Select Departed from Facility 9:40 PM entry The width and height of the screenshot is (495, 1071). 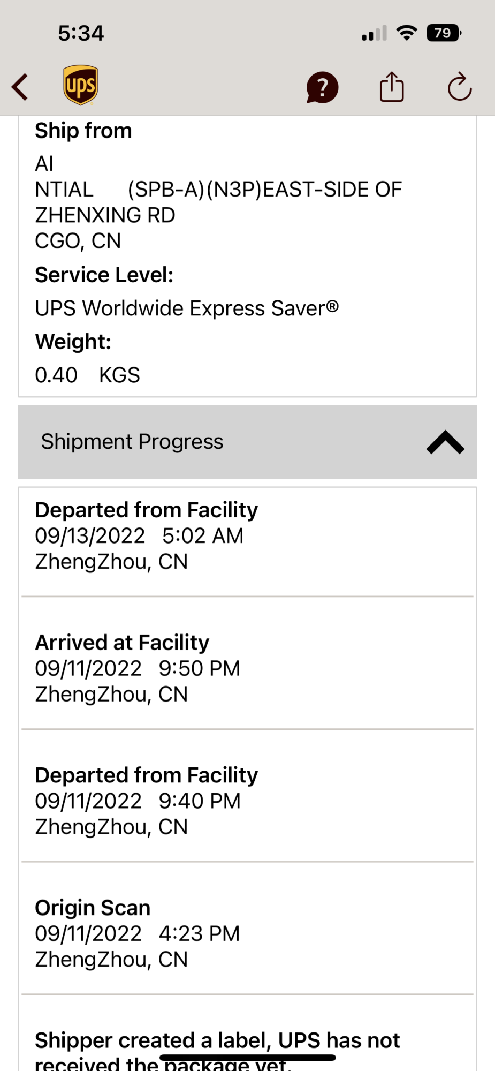click(x=146, y=801)
